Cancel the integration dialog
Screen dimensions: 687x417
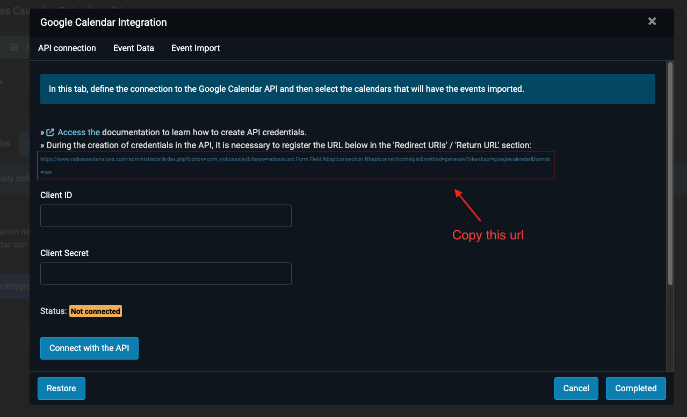pos(576,389)
